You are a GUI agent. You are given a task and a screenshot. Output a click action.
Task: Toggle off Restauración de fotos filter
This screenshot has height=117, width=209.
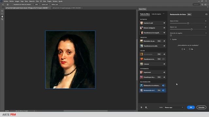click(163, 90)
